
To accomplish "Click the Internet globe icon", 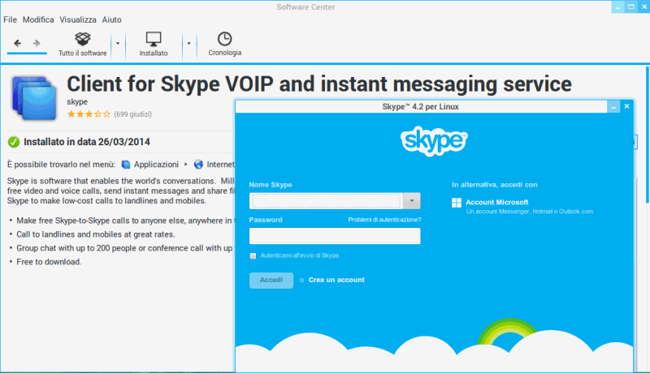I will (x=198, y=165).
